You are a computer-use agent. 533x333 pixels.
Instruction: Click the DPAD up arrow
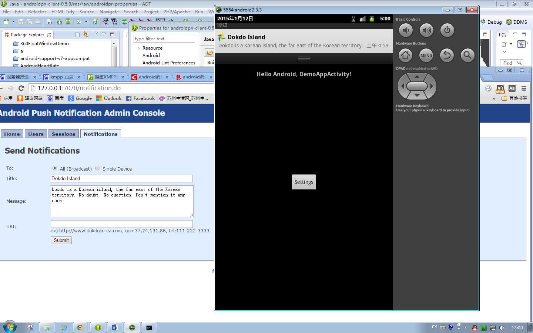(417, 77)
